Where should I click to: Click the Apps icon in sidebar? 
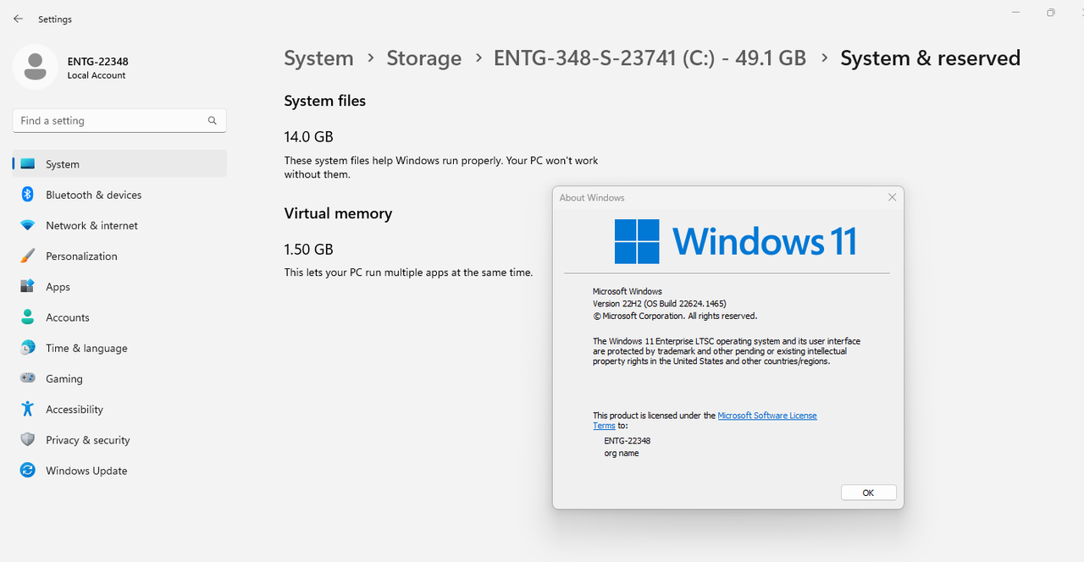pyautogui.click(x=28, y=287)
